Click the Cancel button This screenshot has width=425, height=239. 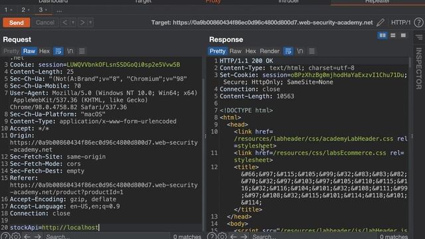45,23
